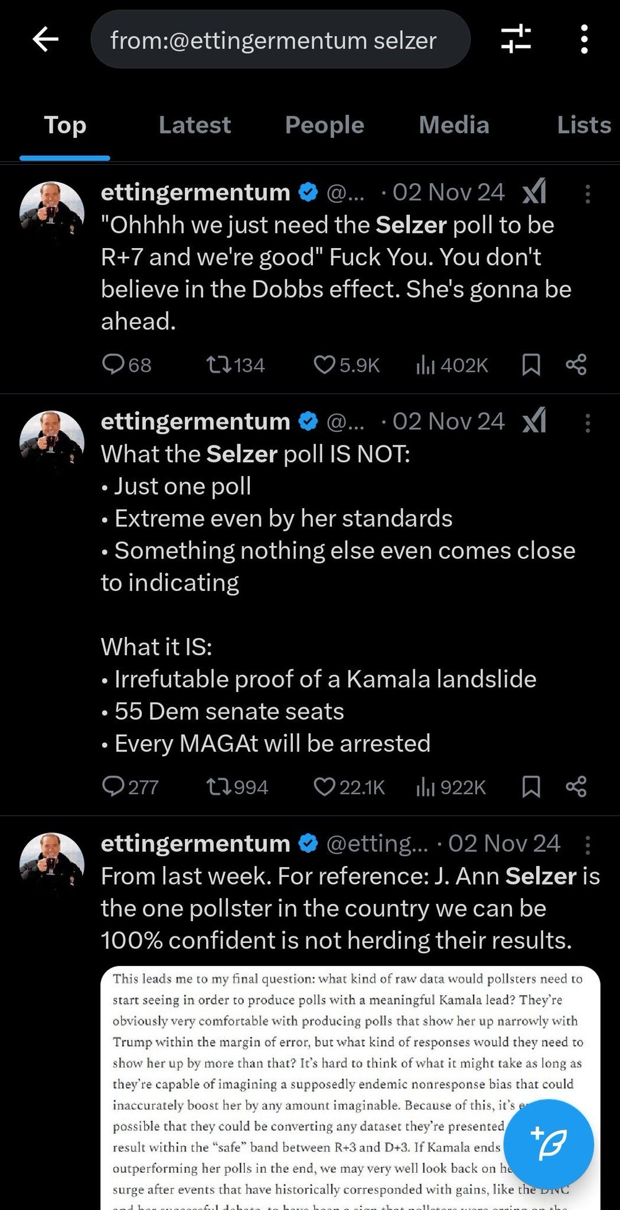Screen dimensions: 620x1210
Task: Bookmark the first Selzer tweet
Action: [531, 365]
